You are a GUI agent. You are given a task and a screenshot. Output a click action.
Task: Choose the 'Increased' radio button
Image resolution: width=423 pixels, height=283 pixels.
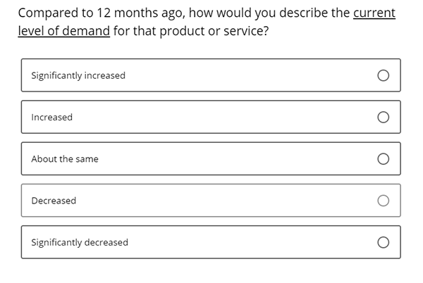coord(383,117)
